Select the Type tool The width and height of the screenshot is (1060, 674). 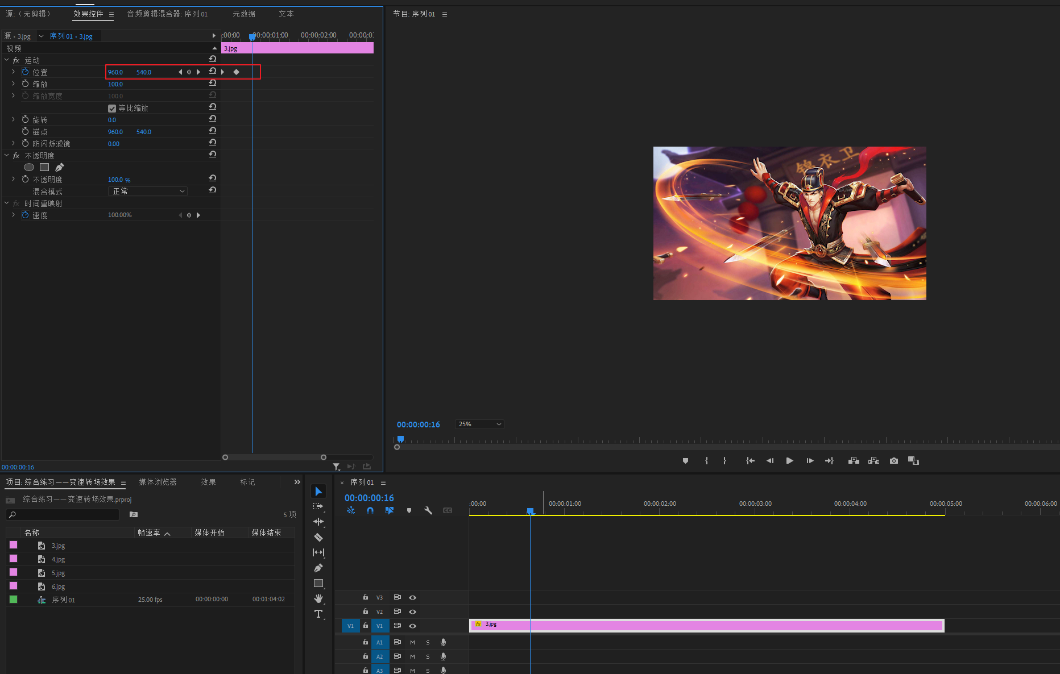tap(318, 614)
